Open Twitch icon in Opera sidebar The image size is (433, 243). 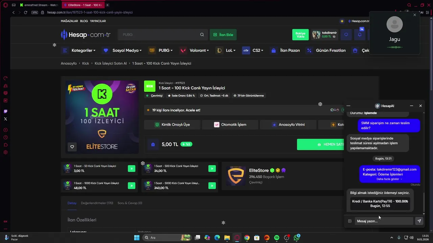click(5, 111)
